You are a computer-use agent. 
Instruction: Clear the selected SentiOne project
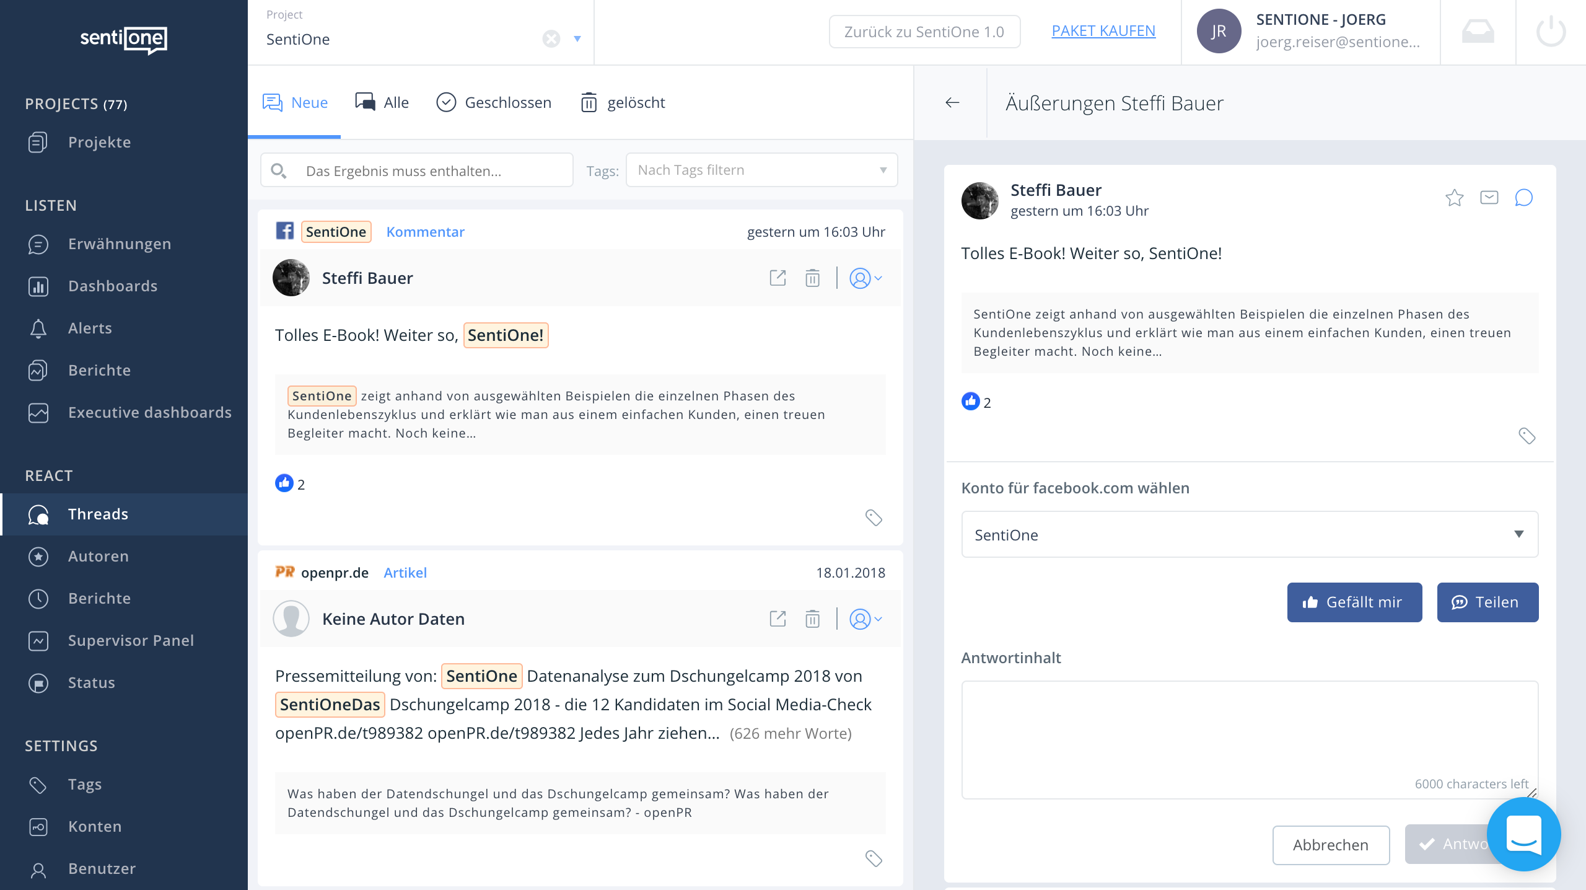(x=551, y=39)
